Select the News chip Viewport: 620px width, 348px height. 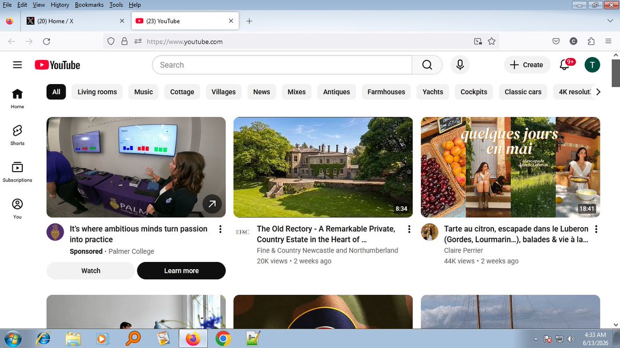tap(261, 92)
